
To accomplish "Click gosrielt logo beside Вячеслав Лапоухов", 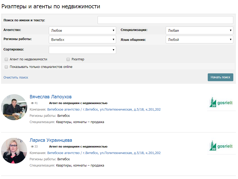I will 221,102.
